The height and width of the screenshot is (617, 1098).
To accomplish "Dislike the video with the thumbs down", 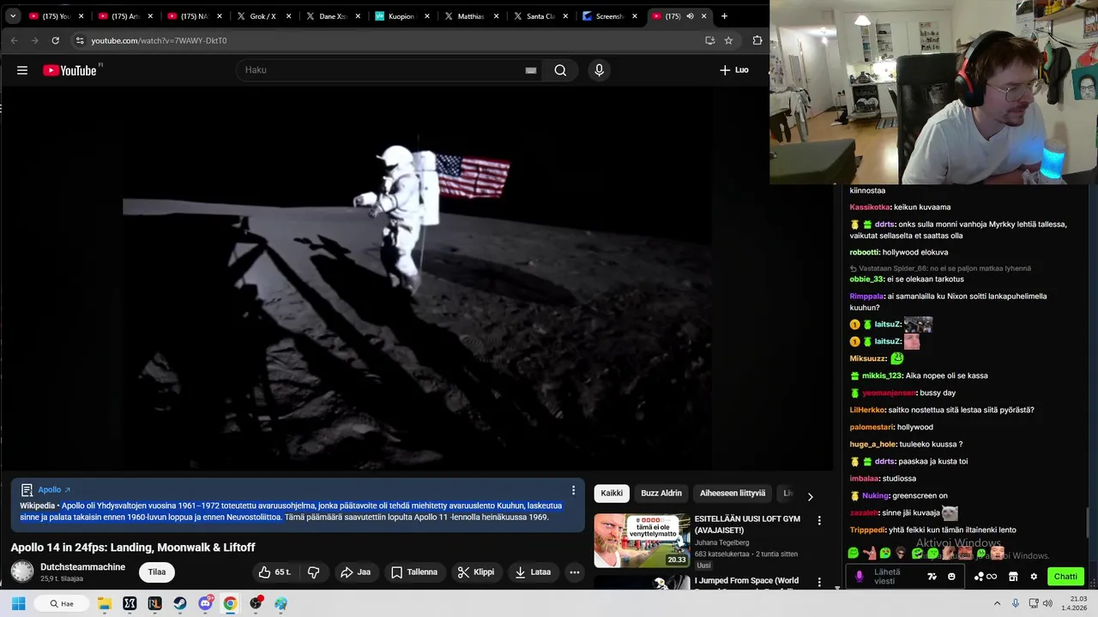I will (x=314, y=572).
